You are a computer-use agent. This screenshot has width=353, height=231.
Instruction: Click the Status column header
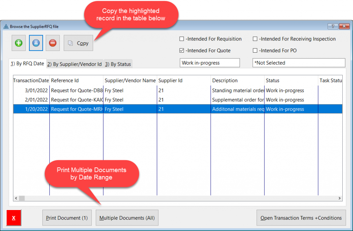pos(291,80)
